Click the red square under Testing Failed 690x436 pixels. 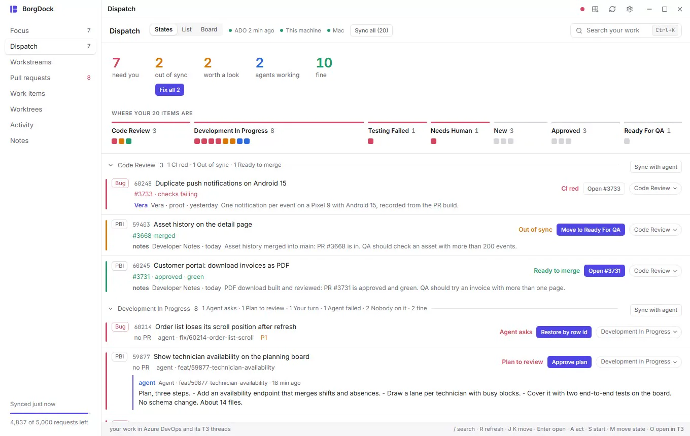pyautogui.click(x=371, y=141)
